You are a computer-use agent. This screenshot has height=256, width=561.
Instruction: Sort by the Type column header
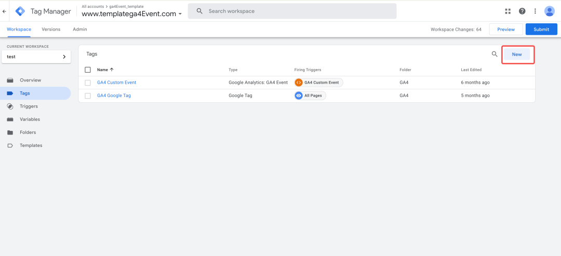tap(233, 70)
